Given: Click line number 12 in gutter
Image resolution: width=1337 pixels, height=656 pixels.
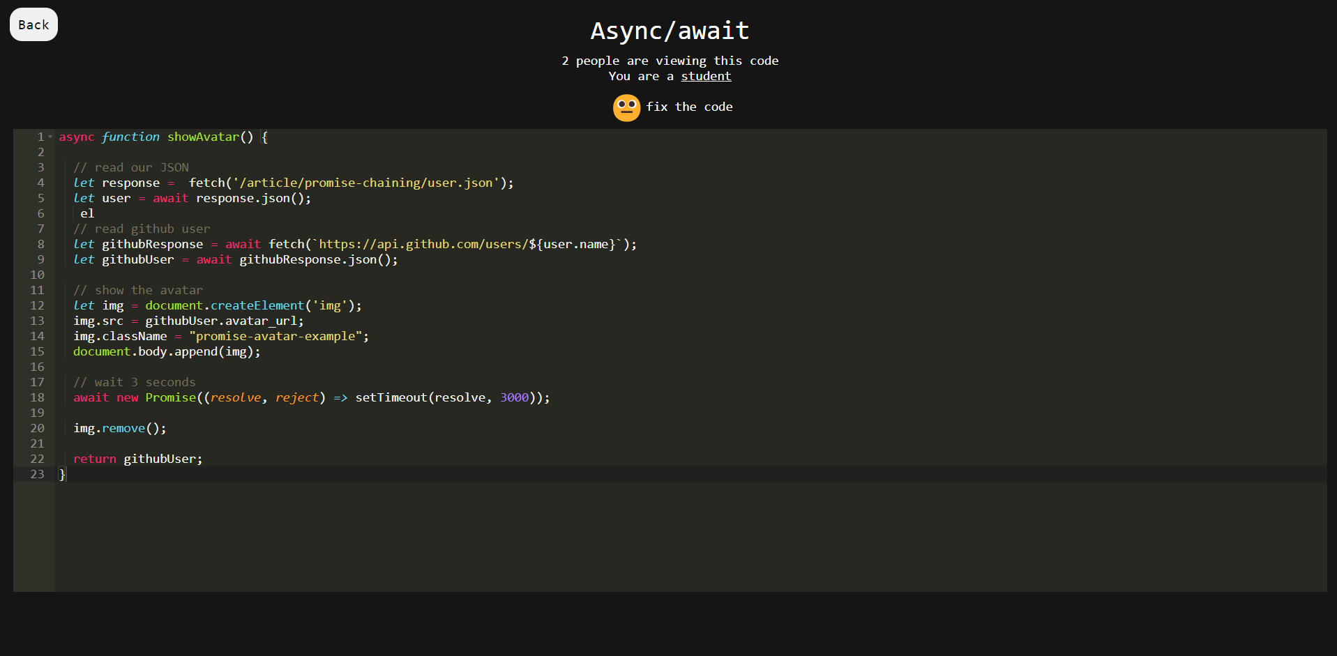Looking at the screenshot, I should pyautogui.click(x=37, y=305).
